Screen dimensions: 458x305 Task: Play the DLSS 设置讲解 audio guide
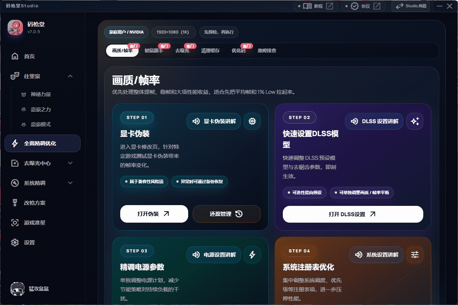click(x=374, y=121)
